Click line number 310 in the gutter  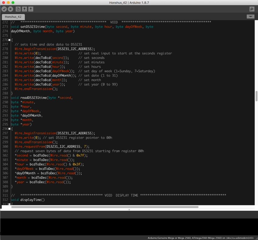click(x=5, y=191)
